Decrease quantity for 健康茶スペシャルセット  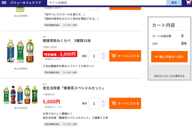[x=103, y=105]
